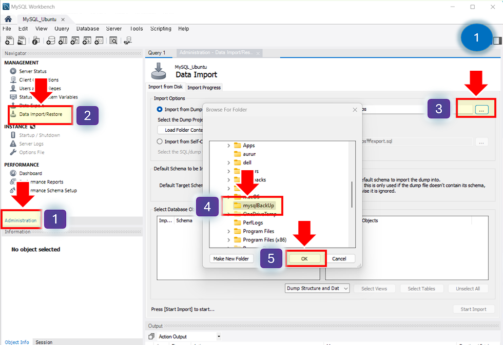The image size is (503, 345).
Task: Switch to the Session tab
Action: [x=44, y=342]
